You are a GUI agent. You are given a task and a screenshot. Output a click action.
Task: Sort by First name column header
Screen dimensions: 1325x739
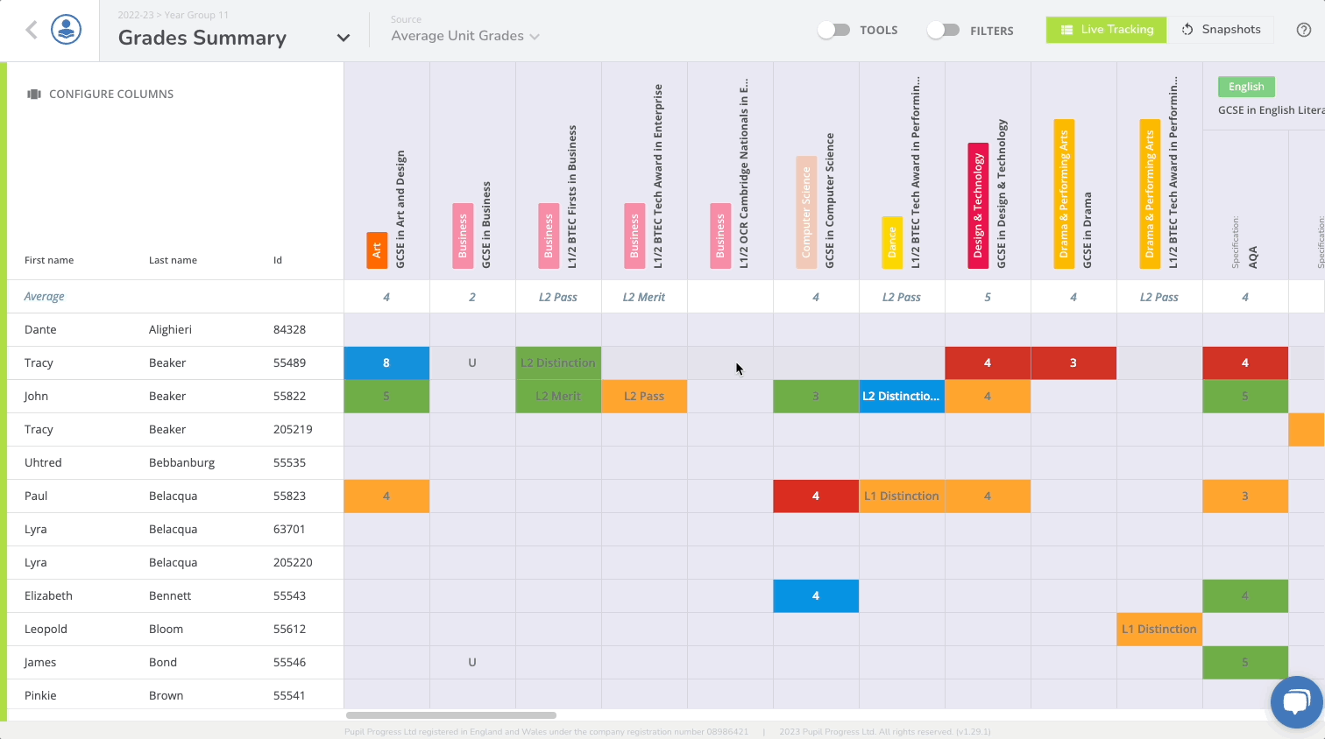(x=49, y=260)
